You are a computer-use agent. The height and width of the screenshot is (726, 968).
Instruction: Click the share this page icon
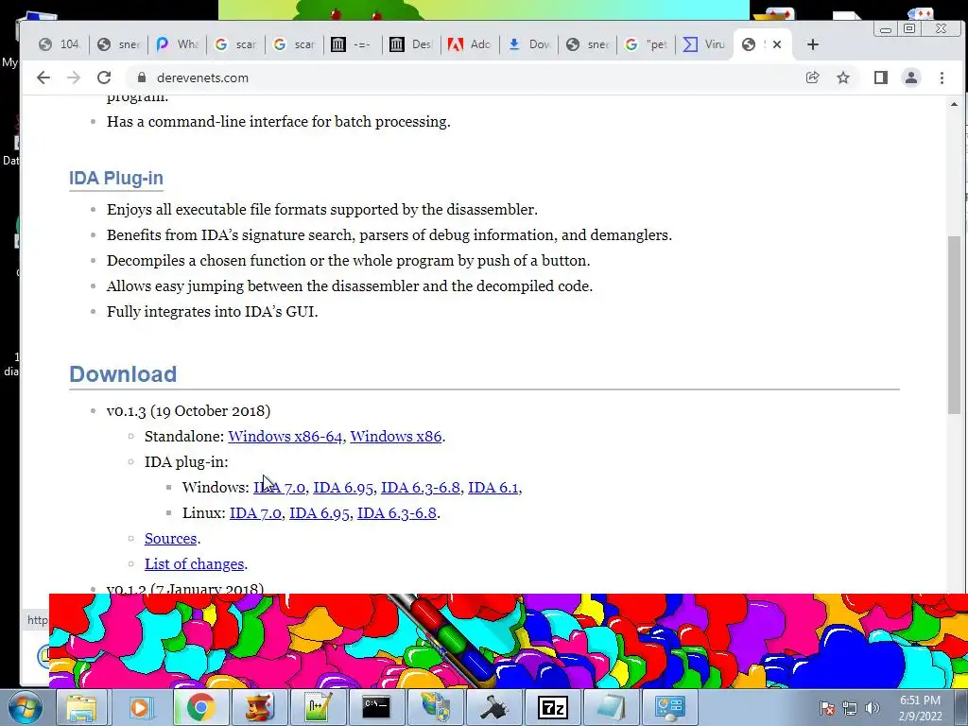point(812,78)
